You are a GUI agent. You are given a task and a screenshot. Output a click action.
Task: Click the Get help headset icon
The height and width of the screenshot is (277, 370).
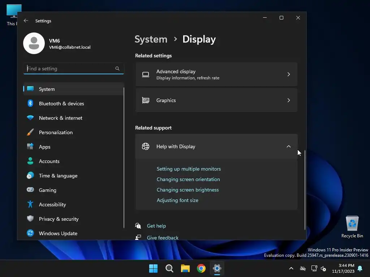(138, 226)
